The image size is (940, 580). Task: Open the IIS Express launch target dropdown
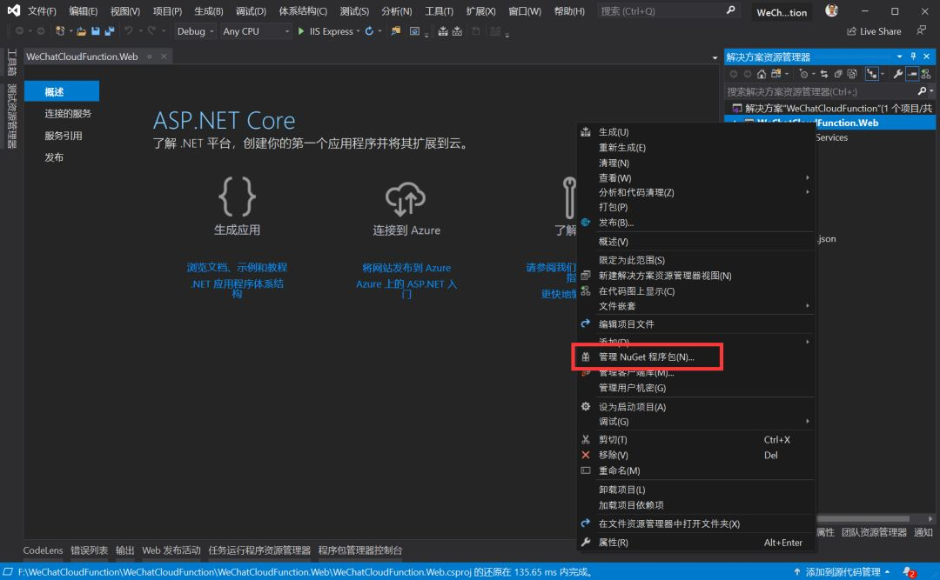pyautogui.click(x=359, y=31)
